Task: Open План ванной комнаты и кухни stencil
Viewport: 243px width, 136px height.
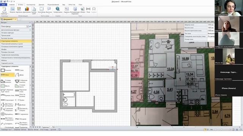Action: coord(16,44)
